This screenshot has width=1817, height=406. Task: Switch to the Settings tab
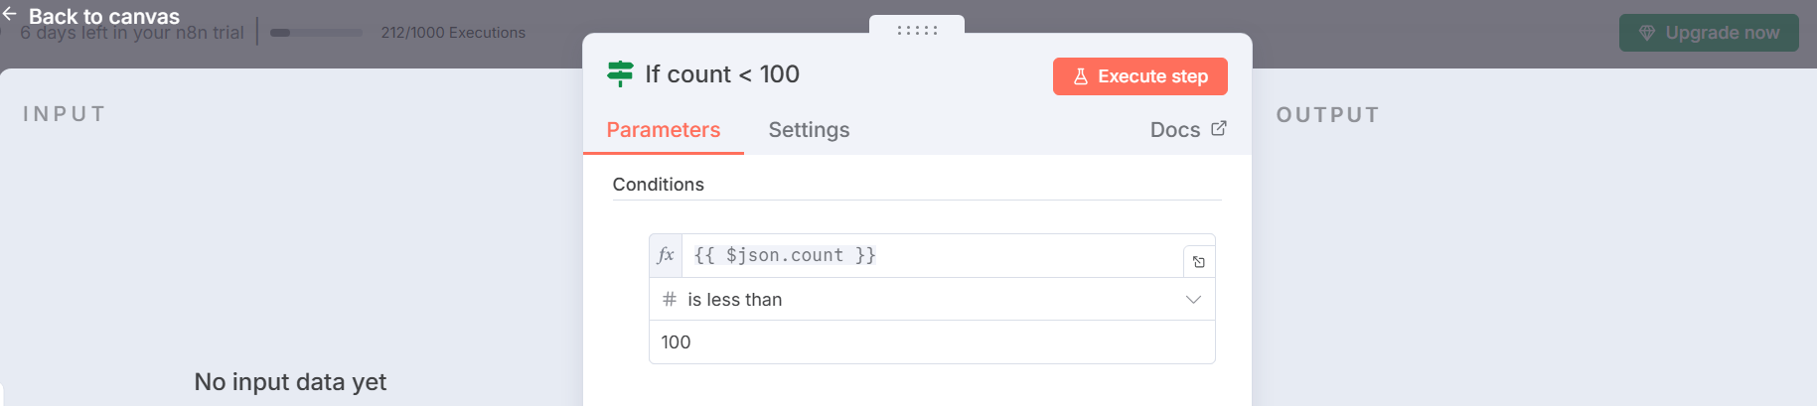[809, 130]
